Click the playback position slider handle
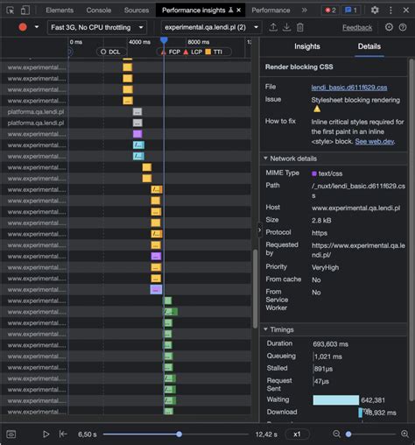Image resolution: width=415 pixels, height=445 pixels. pyautogui.click(x=179, y=434)
